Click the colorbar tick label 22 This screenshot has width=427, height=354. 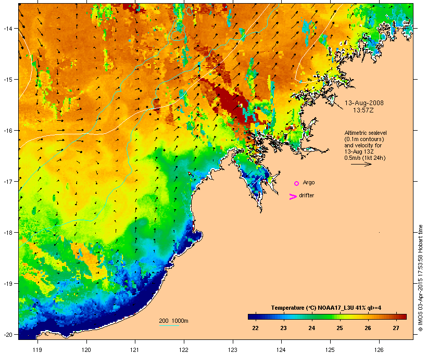255,328
